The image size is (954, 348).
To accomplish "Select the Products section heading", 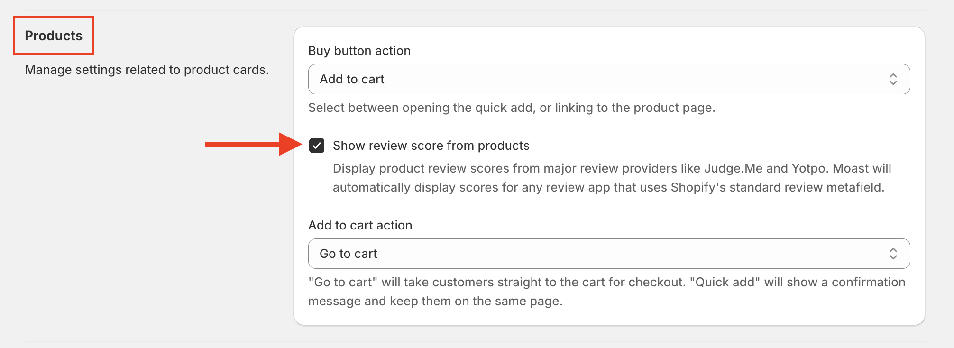I will click(54, 36).
